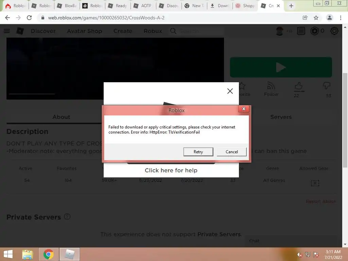Switch to the BloxBe browser tab

tap(67, 6)
